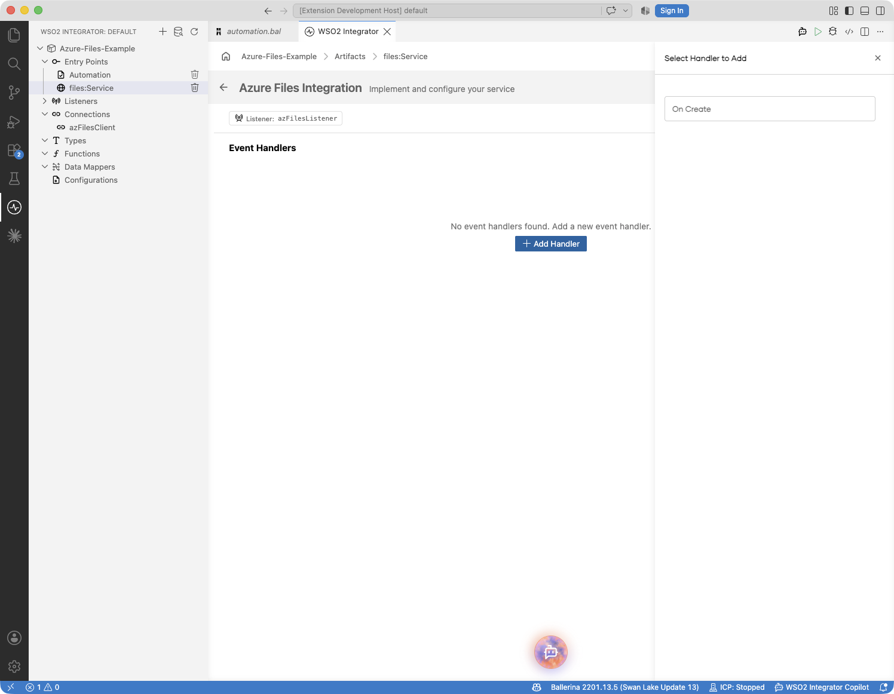Open the Extensions view with badge

coord(14,151)
